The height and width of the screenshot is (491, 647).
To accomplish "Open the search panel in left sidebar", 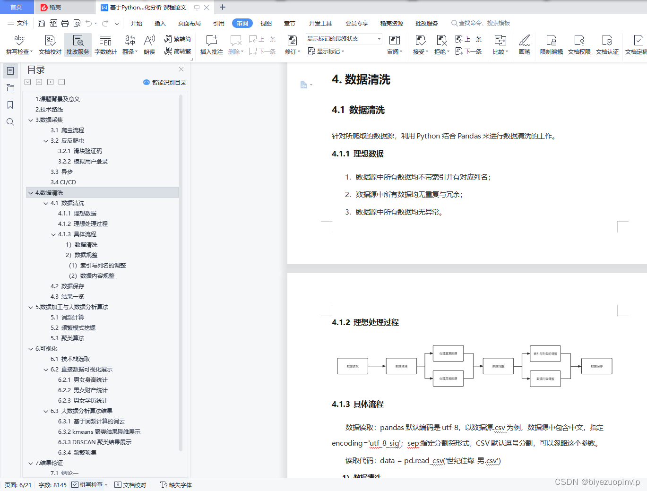I will (10, 122).
